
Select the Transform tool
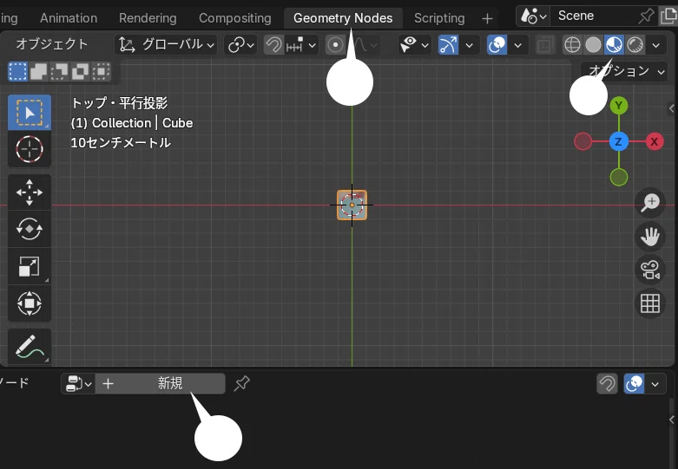[x=30, y=303]
